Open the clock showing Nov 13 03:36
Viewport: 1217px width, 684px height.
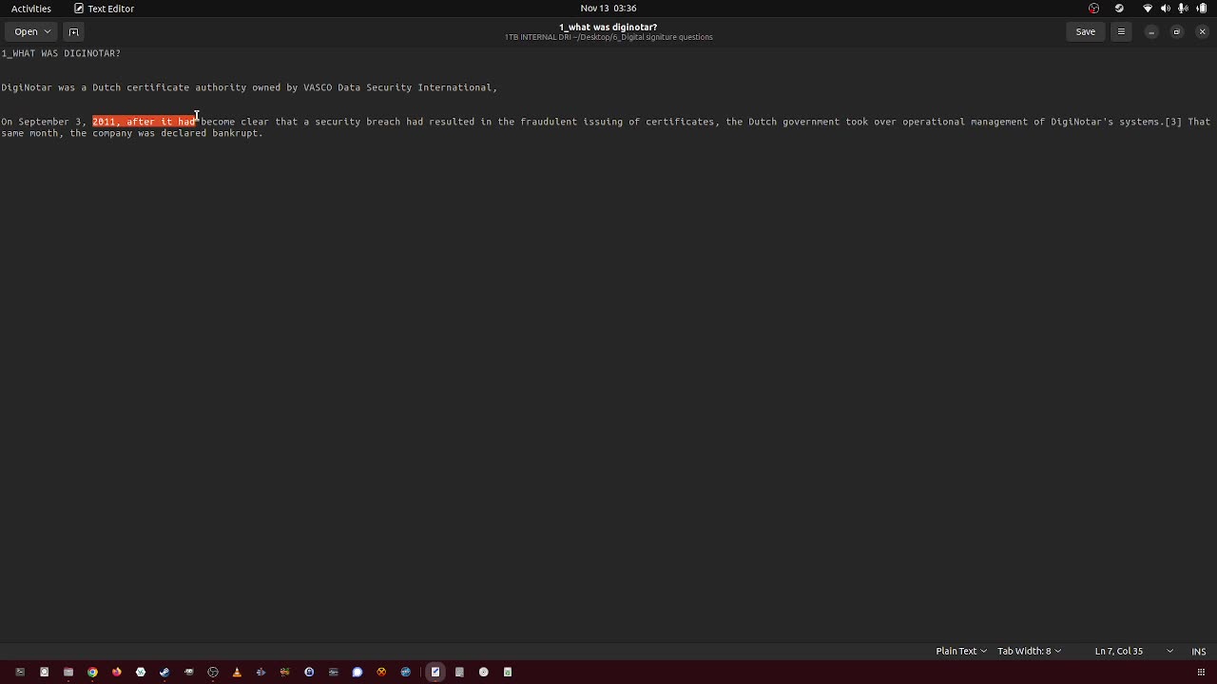click(608, 9)
